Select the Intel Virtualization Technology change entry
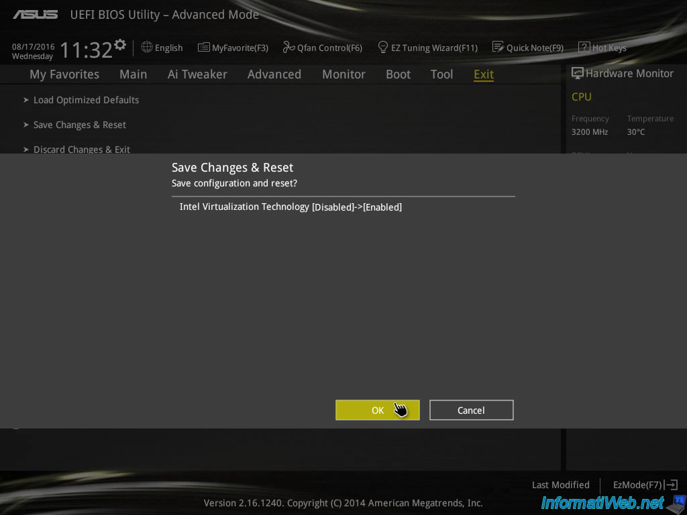Screen dimensions: 687x515 pyautogui.click(x=290, y=207)
